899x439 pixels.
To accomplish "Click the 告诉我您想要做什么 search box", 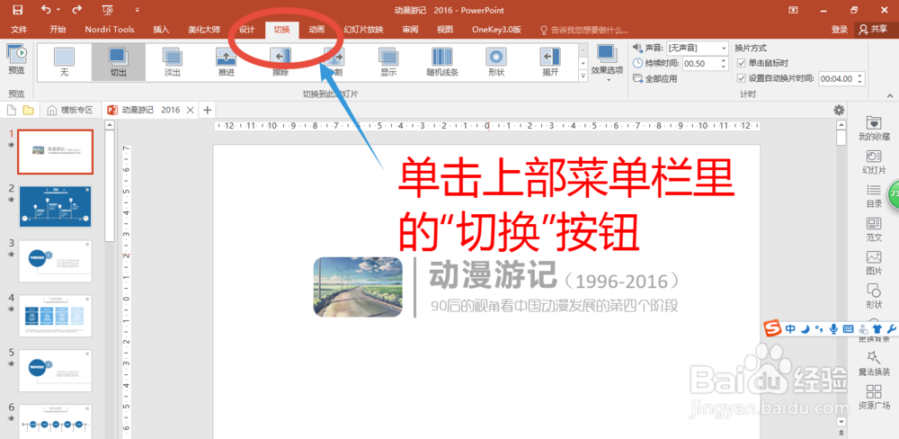I will click(583, 30).
